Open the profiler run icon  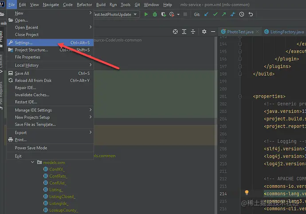click(x=172, y=14)
